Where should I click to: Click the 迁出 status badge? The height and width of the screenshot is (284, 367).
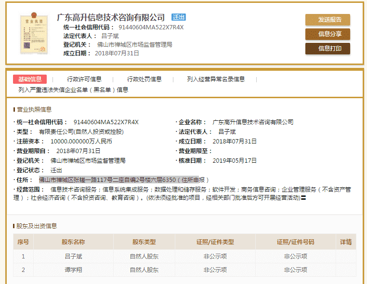pyautogui.click(x=179, y=17)
